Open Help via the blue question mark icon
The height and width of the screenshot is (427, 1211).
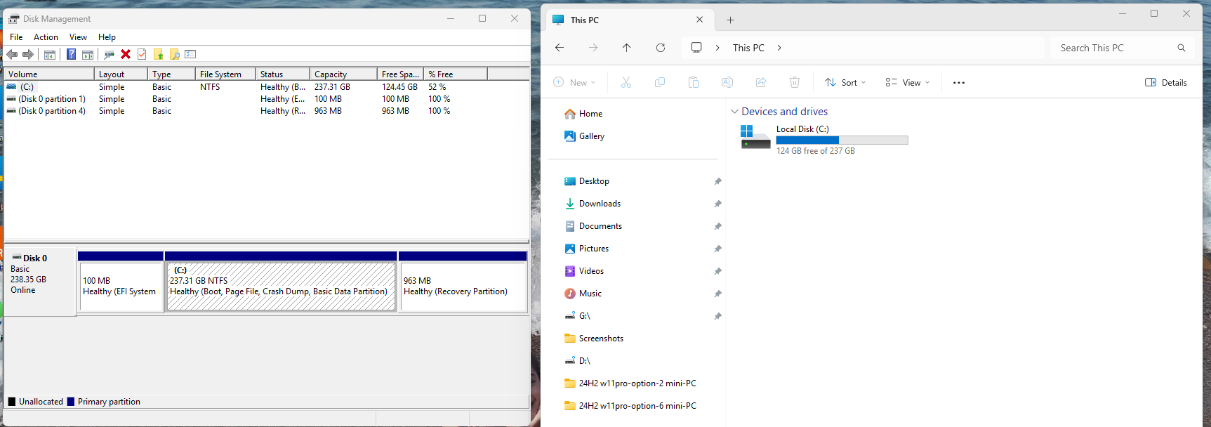tap(71, 54)
